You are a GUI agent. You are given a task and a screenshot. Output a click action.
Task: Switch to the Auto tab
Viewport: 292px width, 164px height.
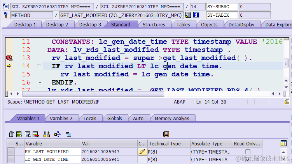[x=138, y=119]
